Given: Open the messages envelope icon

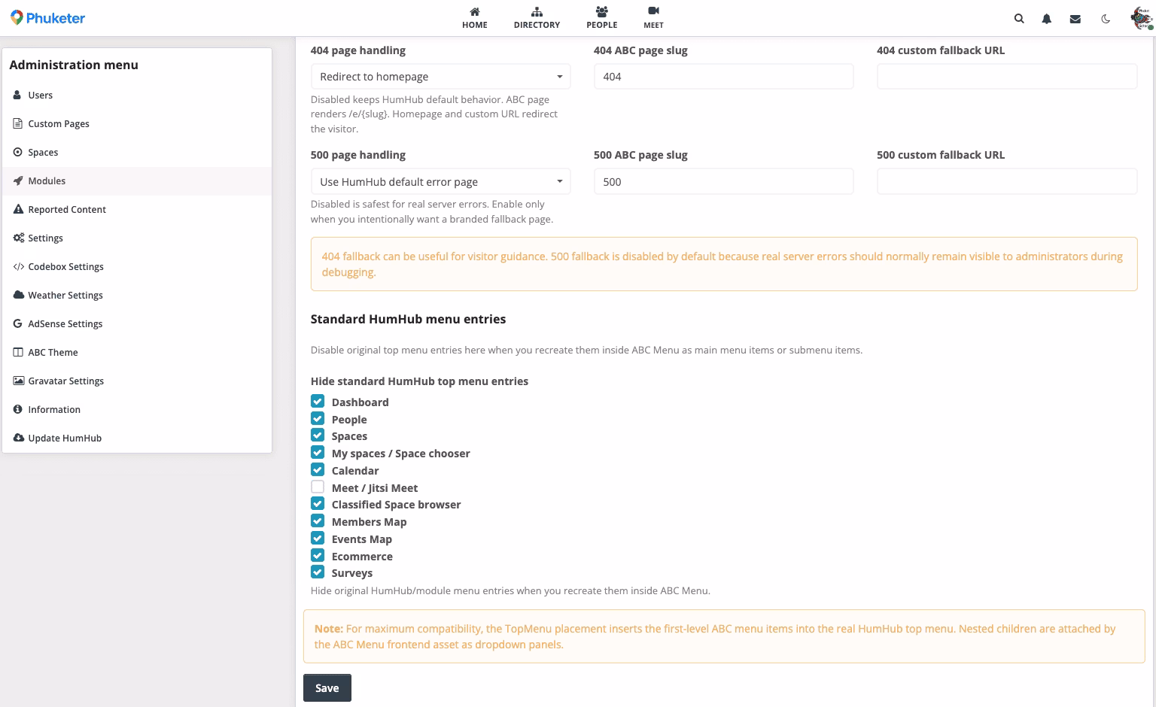Looking at the screenshot, I should pos(1075,19).
